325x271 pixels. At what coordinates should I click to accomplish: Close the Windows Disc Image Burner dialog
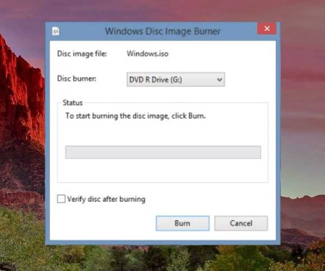pos(267,28)
